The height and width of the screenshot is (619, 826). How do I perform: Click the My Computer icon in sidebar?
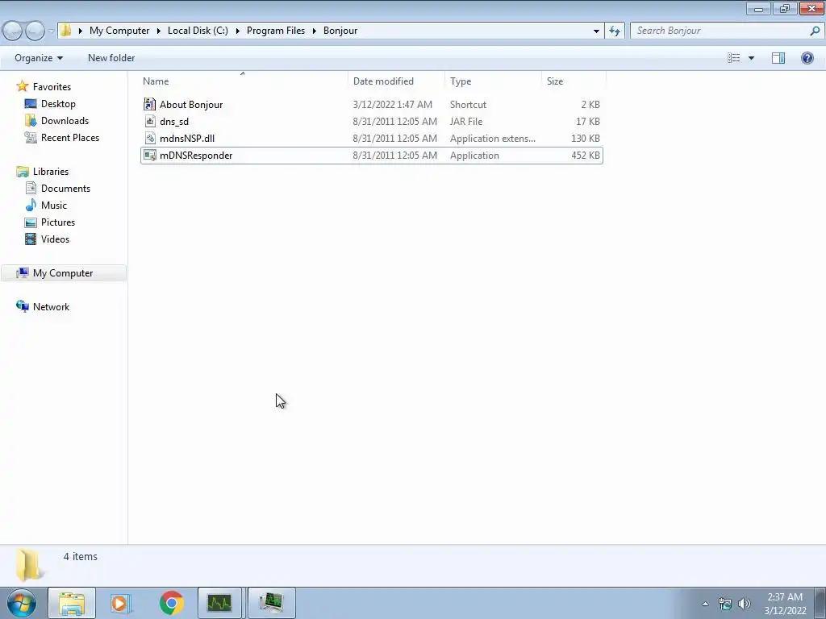tap(22, 272)
